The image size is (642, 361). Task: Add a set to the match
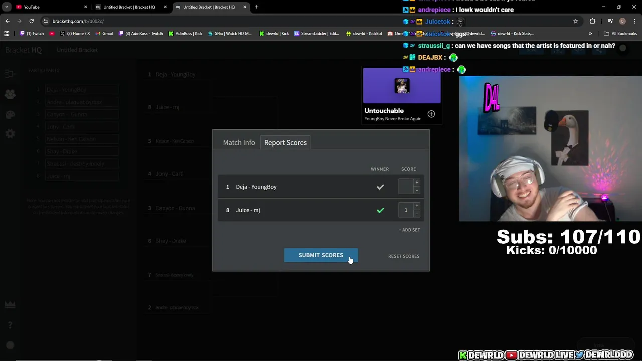pos(409,230)
